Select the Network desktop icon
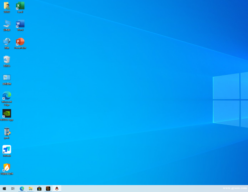 pyautogui.click(x=7, y=44)
